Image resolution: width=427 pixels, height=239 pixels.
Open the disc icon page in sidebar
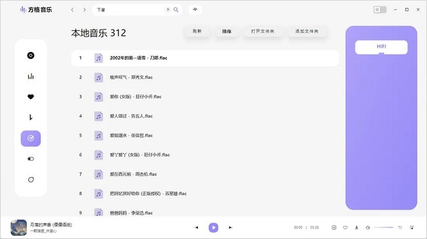pyautogui.click(x=30, y=56)
